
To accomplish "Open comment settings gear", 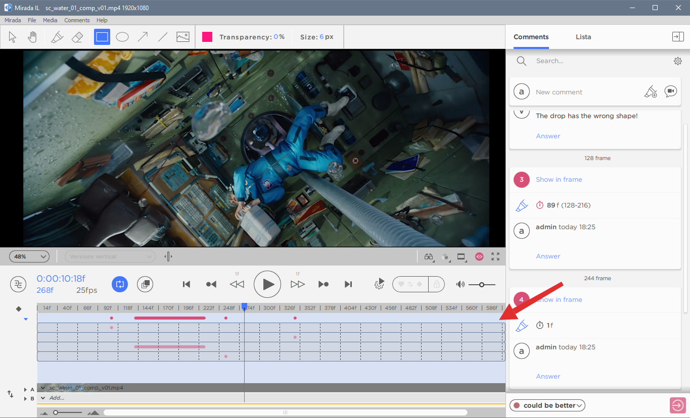I will 677,61.
